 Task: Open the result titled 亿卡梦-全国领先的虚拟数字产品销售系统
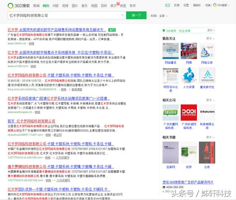point(57,30)
